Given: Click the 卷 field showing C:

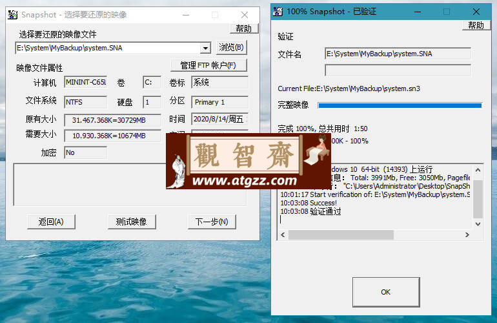Looking at the screenshot, I should [152, 83].
